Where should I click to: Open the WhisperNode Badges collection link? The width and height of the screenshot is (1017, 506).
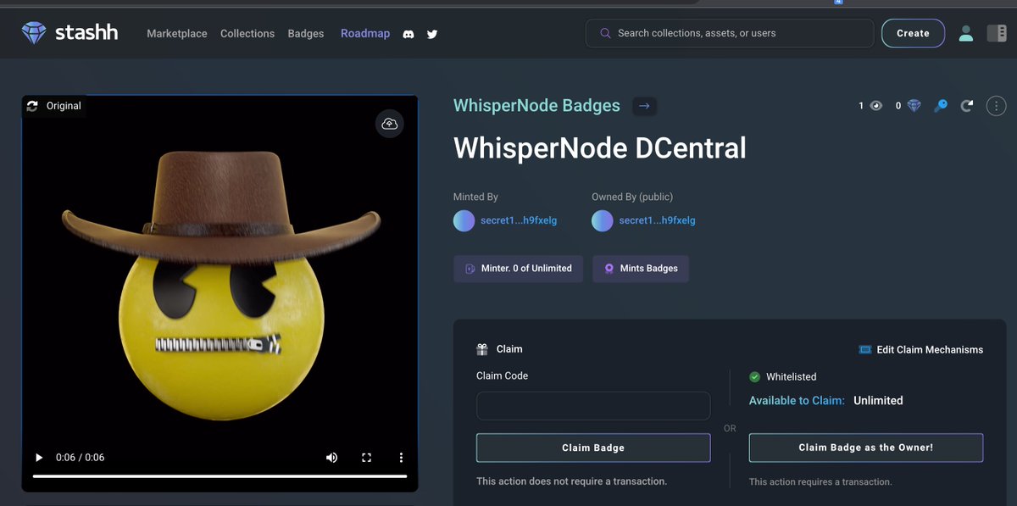tap(536, 106)
